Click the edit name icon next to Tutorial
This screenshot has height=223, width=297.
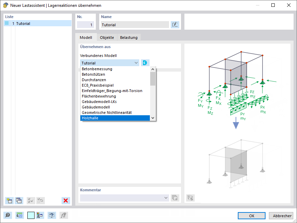click(175, 25)
